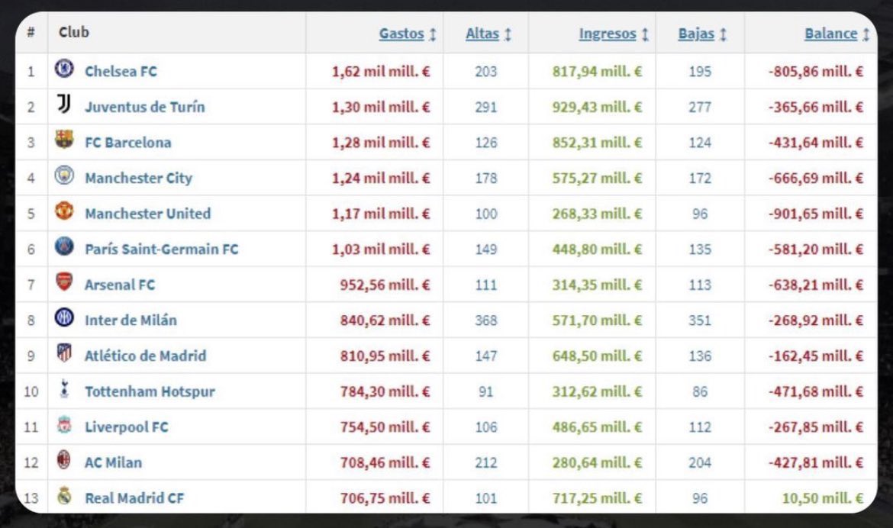This screenshot has height=528, width=893.
Task: Select Manchester City bajas value 172
Action: (x=700, y=178)
